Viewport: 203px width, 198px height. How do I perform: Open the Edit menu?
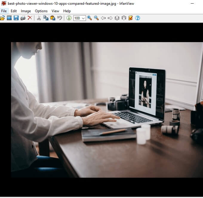pyautogui.click(x=14, y=11)
